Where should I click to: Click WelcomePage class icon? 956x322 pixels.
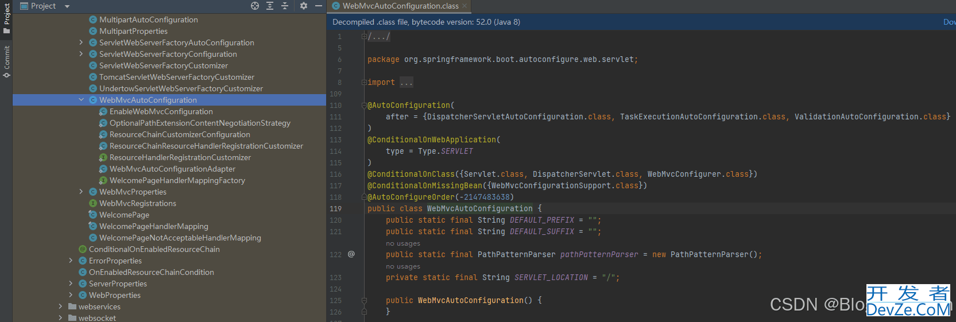tap(93, 215)
